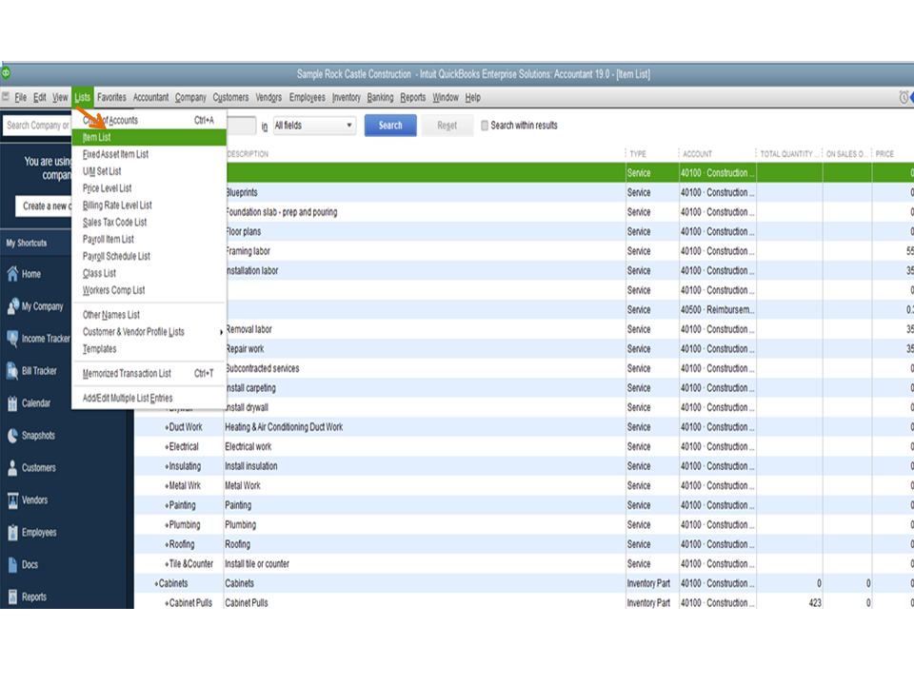This screenshot has width=914, height=685.
Task: Choose Workers Comp List entry
Action: [149, 290]
